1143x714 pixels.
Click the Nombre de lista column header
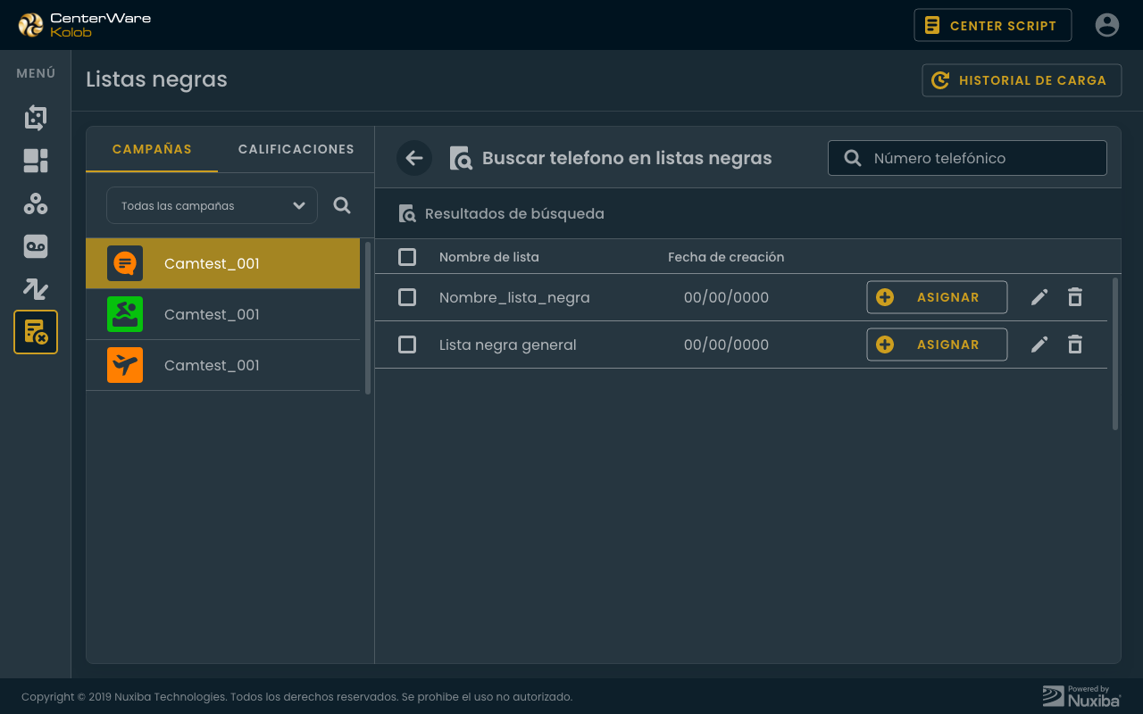(x=489, y=257)
